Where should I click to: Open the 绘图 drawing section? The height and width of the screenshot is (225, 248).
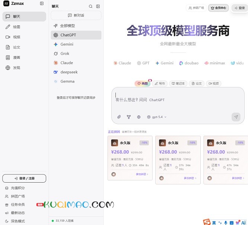click(x=24, y=27)
